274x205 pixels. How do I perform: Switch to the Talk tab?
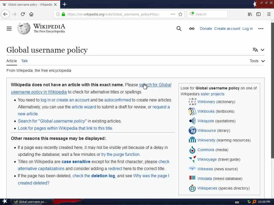24,61
